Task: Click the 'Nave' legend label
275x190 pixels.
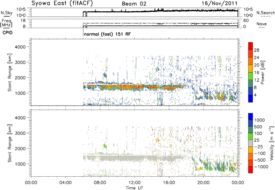Action: 261,24
